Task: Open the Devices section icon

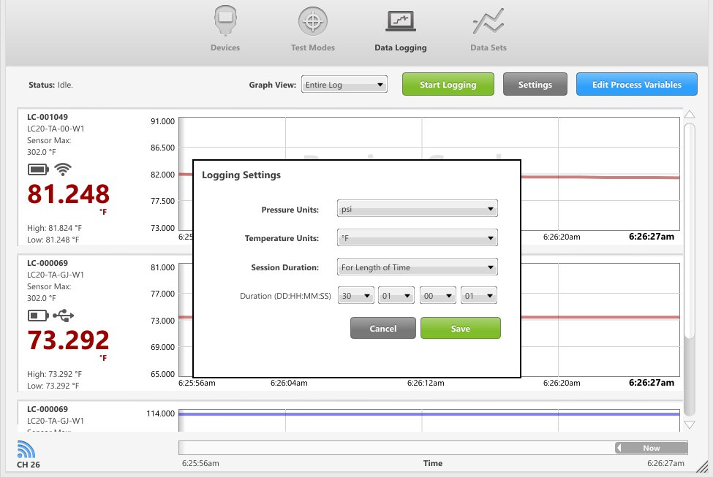Action: pos(225,20)
